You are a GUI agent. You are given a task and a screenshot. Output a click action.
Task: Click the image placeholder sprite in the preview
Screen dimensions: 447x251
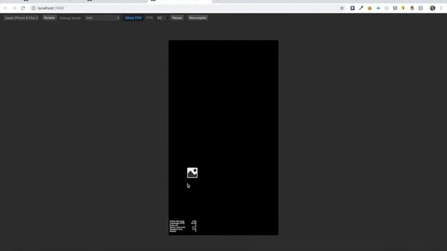192,173
